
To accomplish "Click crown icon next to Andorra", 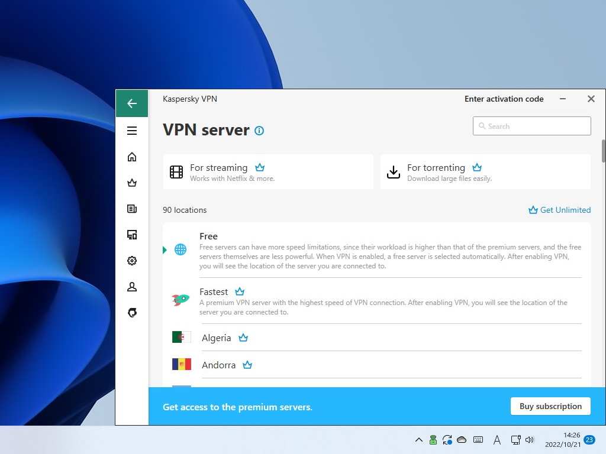I will 247,365.
